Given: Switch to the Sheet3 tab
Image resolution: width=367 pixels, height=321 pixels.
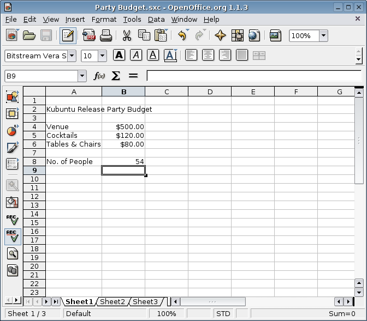Looking at the screenshot, I should [145, 301].
